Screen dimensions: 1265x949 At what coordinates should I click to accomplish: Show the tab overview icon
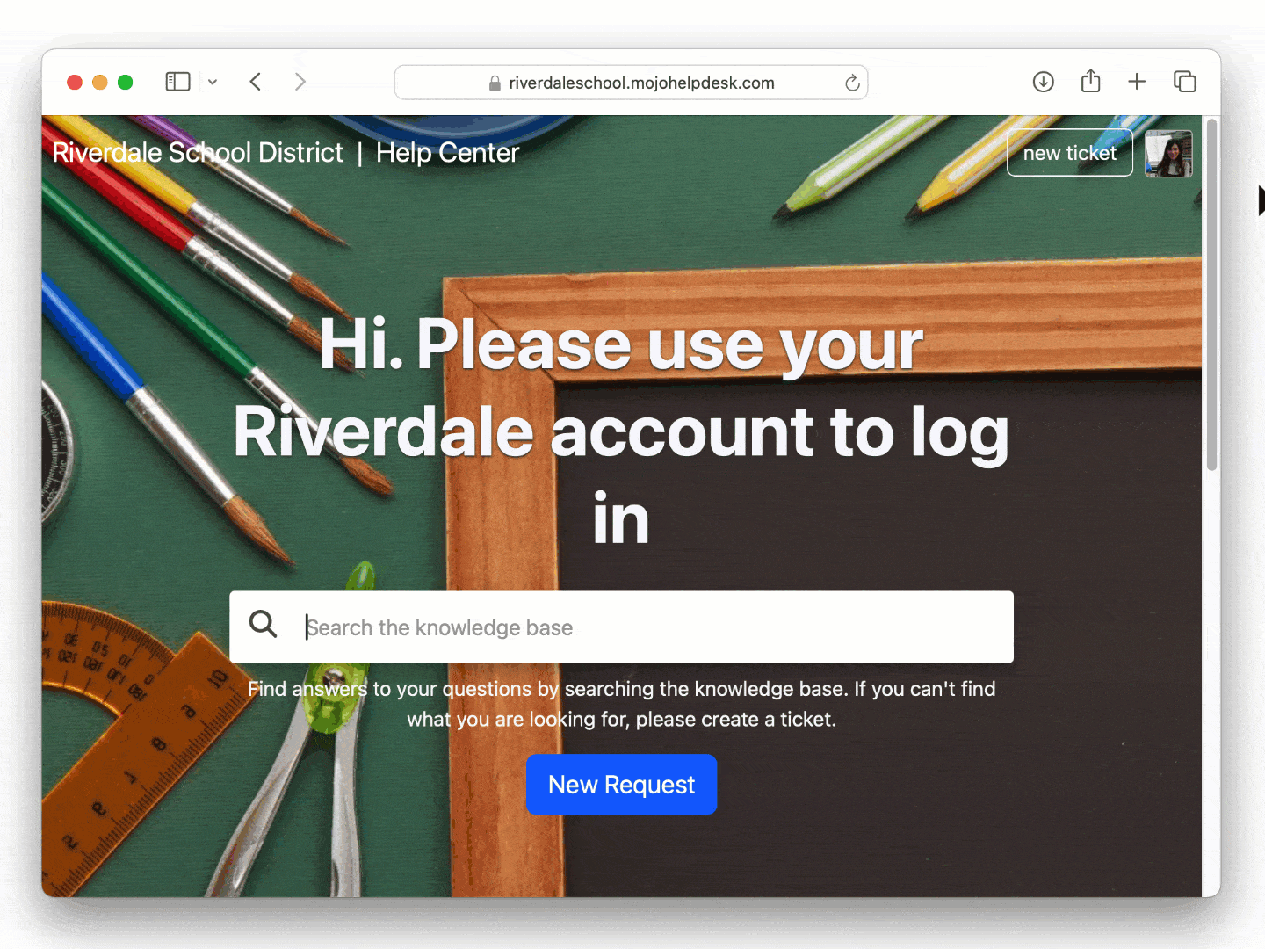(x=1184, y=82)
